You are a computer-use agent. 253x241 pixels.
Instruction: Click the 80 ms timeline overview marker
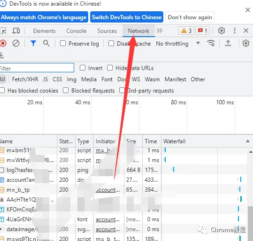pyautogui.click(x=178, y=102)
